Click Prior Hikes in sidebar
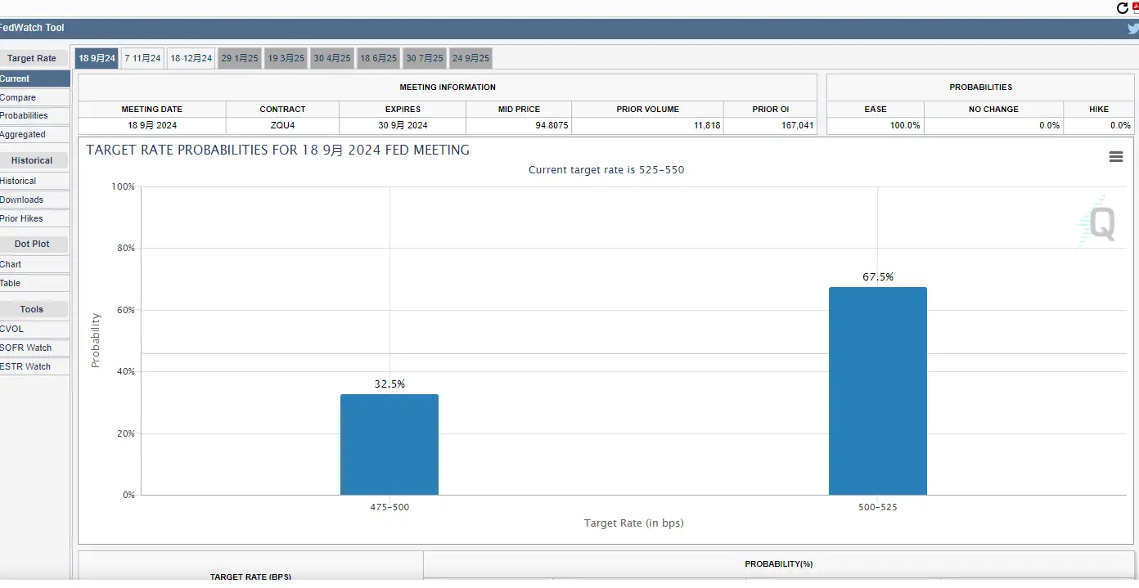This screenshot has width=1139, height=588. coord(22,218)
